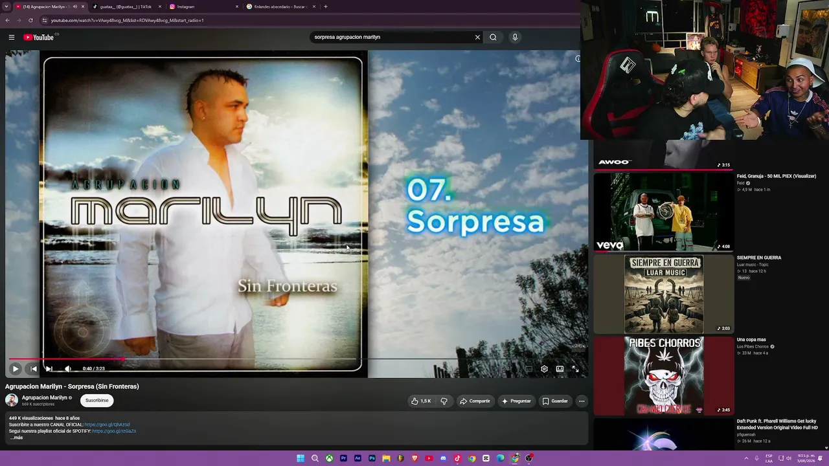Open the Daft Punk Get Lucky video title

tap(777, 424)
